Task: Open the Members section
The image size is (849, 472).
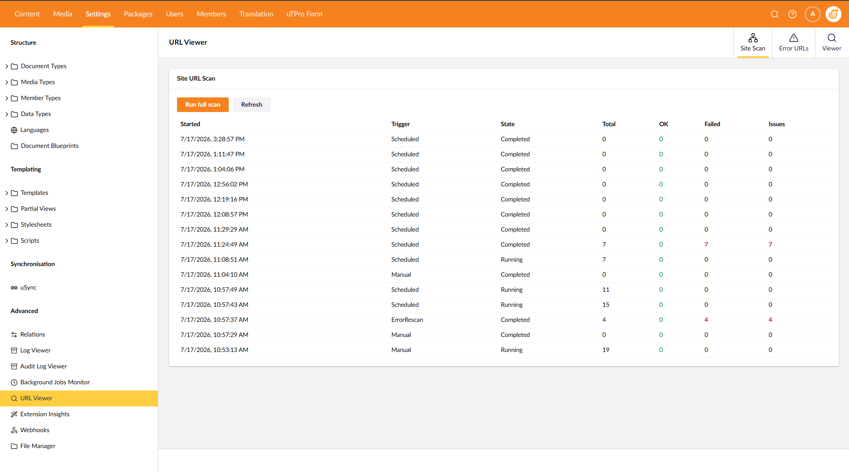Action: (211, 14)
